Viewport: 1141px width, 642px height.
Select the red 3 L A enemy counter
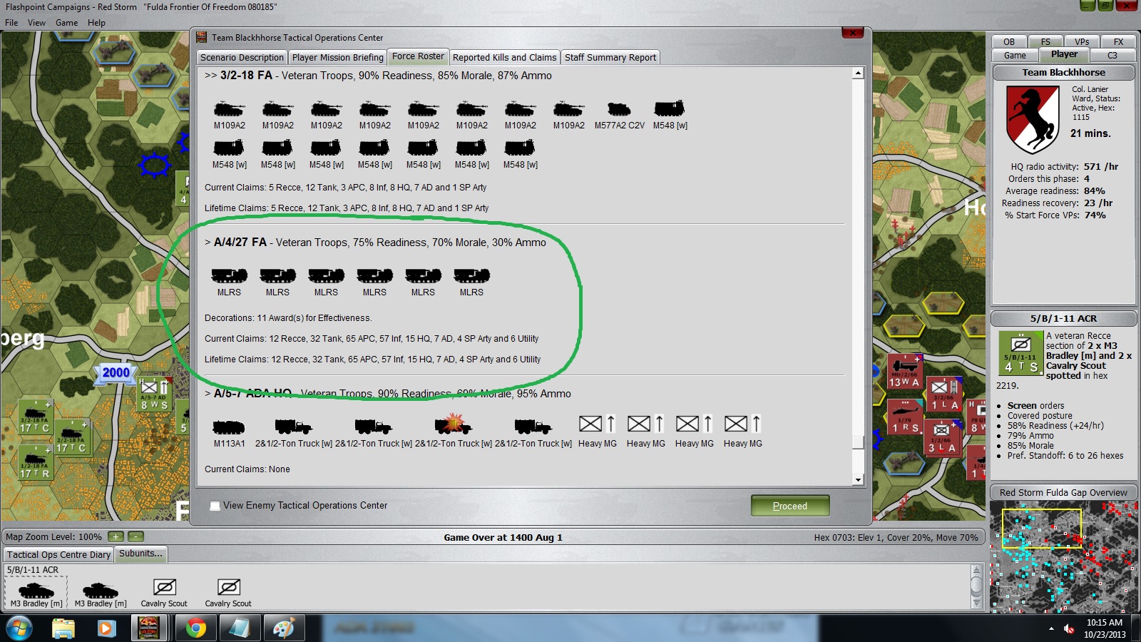click(x=941, y=437)
